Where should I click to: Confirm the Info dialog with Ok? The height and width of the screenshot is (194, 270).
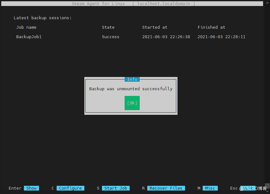pos(132,103)
